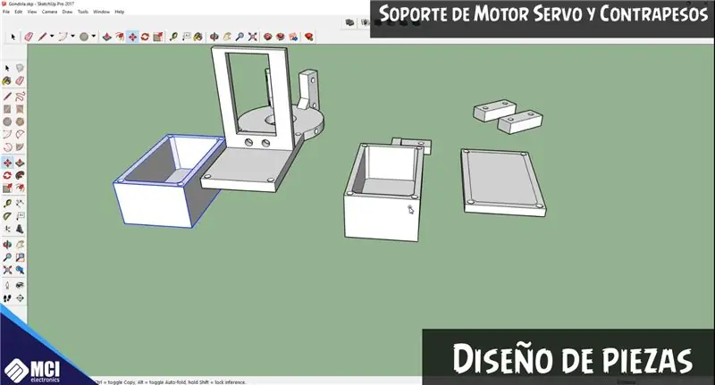Activate Push/Pull in the top toolbar
The image size is (715, 385).
point(106,37)
